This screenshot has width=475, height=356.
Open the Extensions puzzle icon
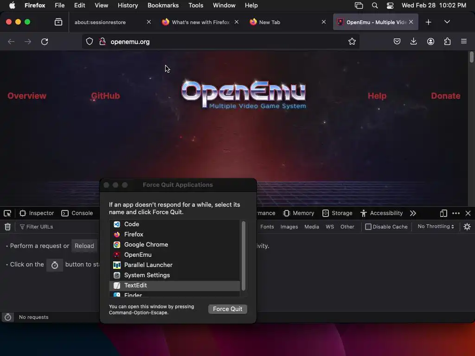pyautogui.click(x=447, y=41)
